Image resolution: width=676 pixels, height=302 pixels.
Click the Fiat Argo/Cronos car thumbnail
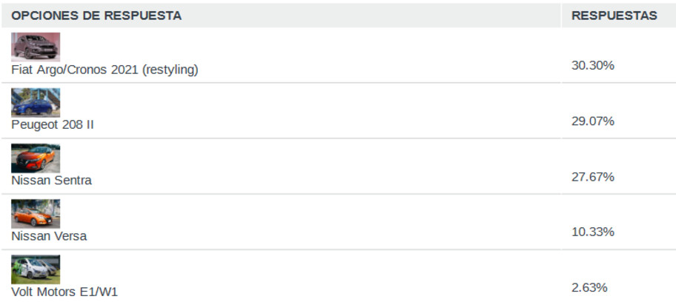(x=36, y=47)
